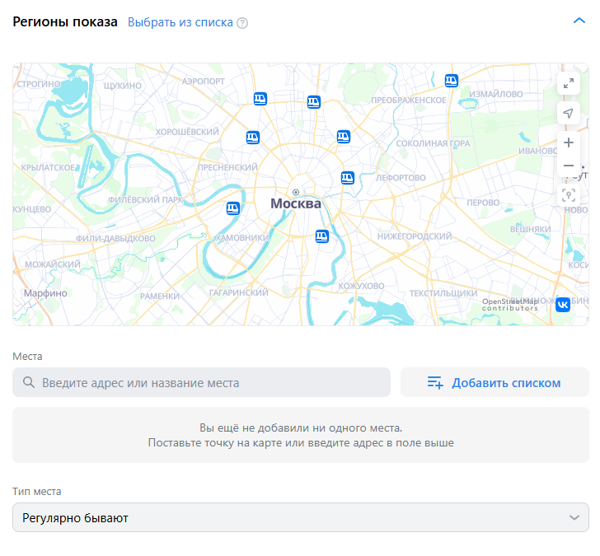The image size is (600, 556).
Task: Click the VK logo on the map
Action: click(563, 305)
